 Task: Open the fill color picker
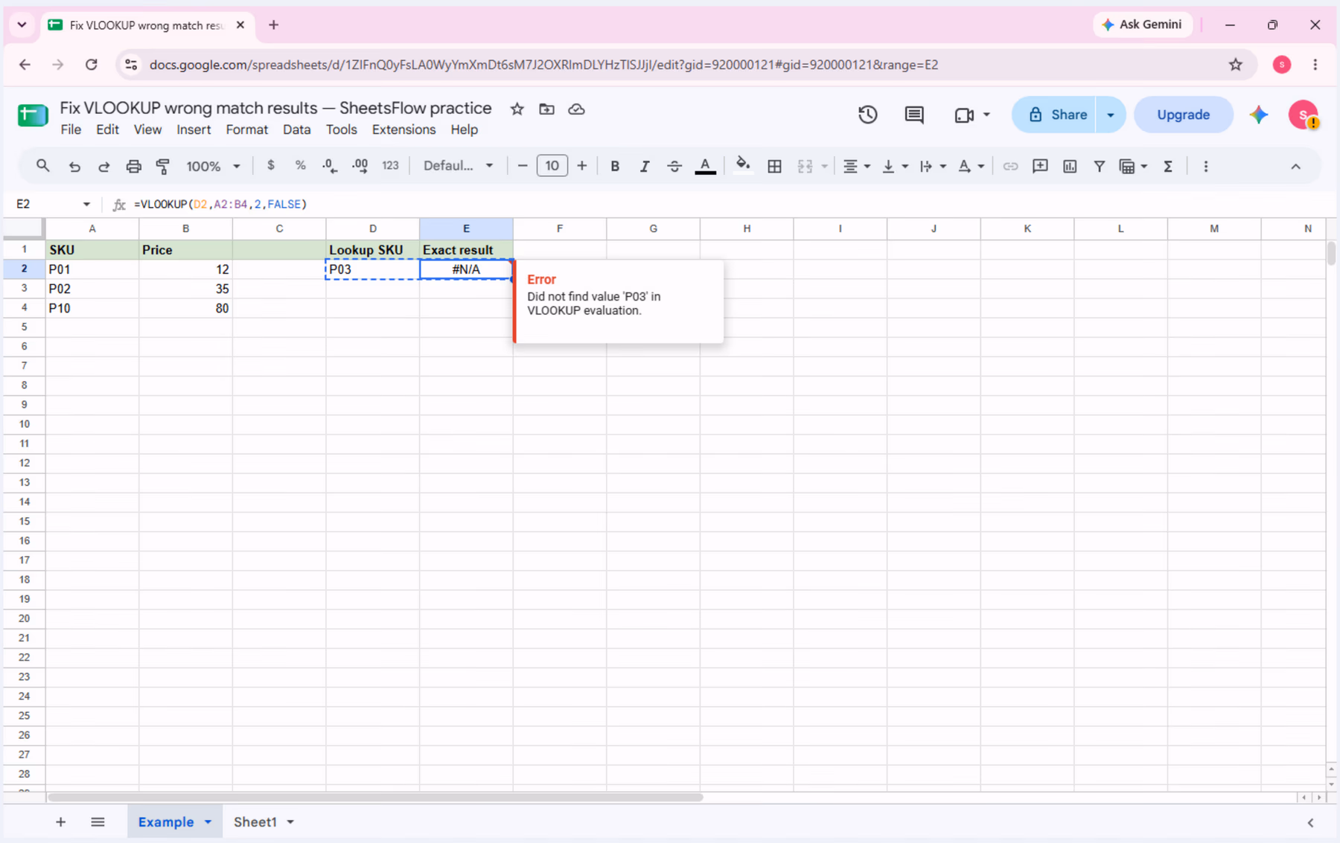pos(742,166)
